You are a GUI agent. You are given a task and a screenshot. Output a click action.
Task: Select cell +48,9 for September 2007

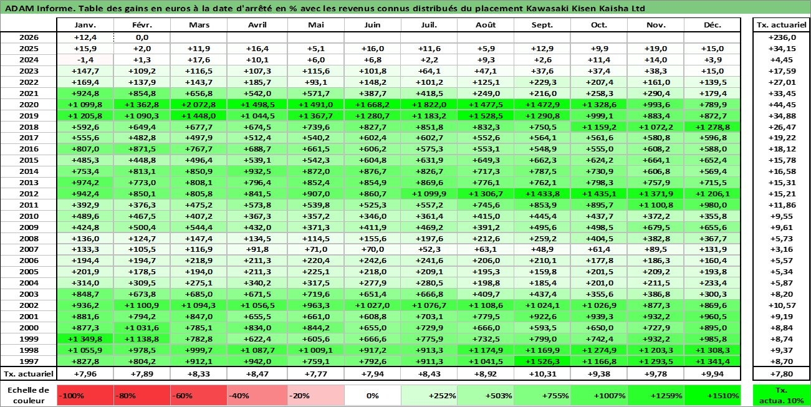pos(541,250)
